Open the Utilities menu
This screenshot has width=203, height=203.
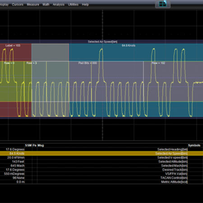coord(73,5)
